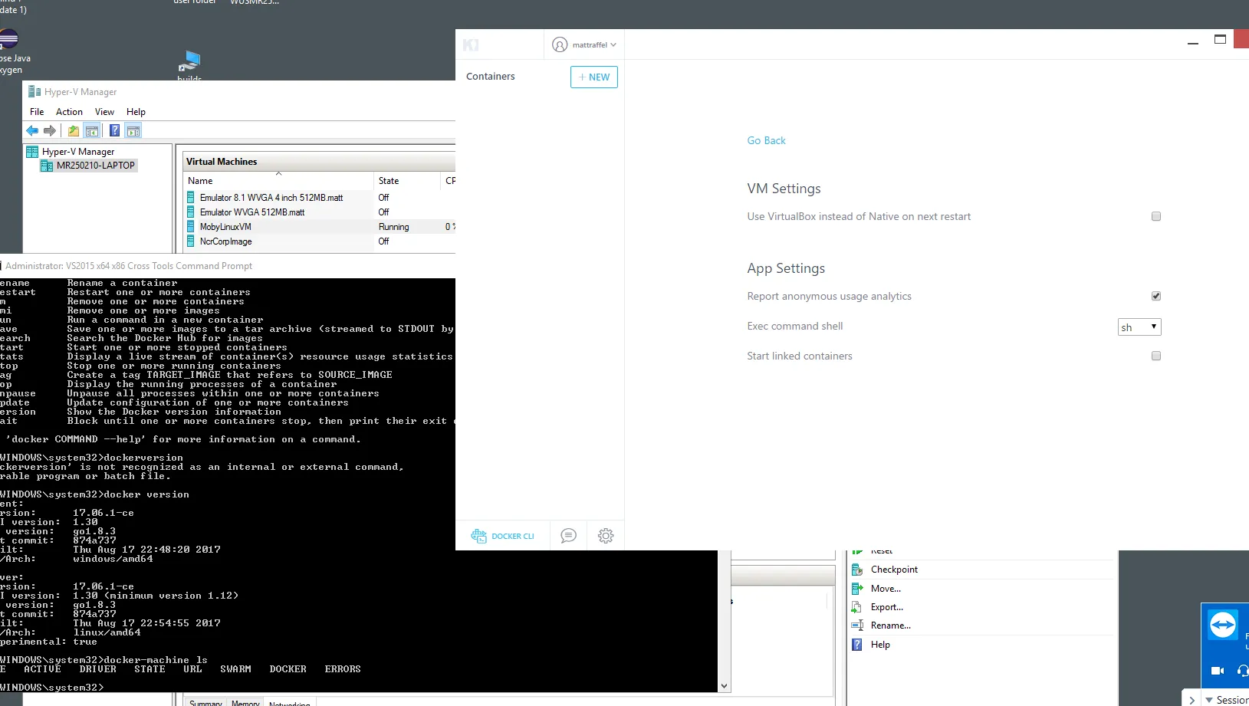Open the File menu in Hyper-V Manager
This screenshot has width=1249, height=706.
(x=37, y=112)
